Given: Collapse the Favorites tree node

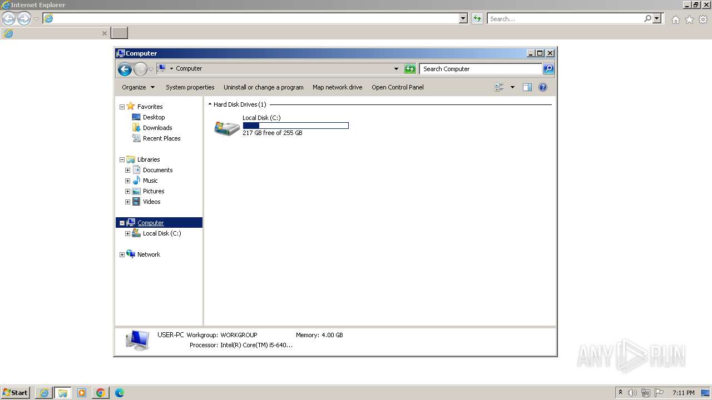Looking at the screenshot, I should (x=122, y=107).
